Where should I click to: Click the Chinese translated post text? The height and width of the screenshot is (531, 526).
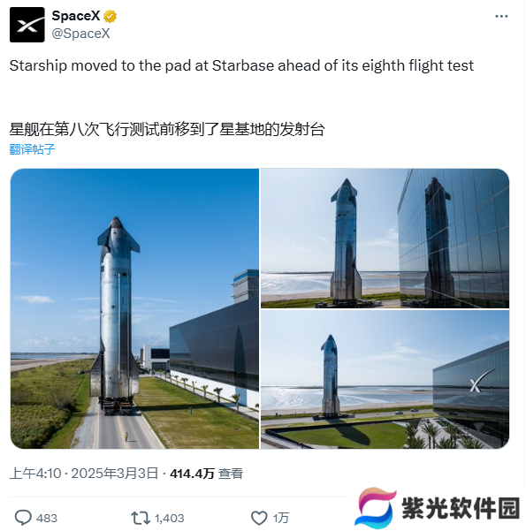(x=167, y=129)
